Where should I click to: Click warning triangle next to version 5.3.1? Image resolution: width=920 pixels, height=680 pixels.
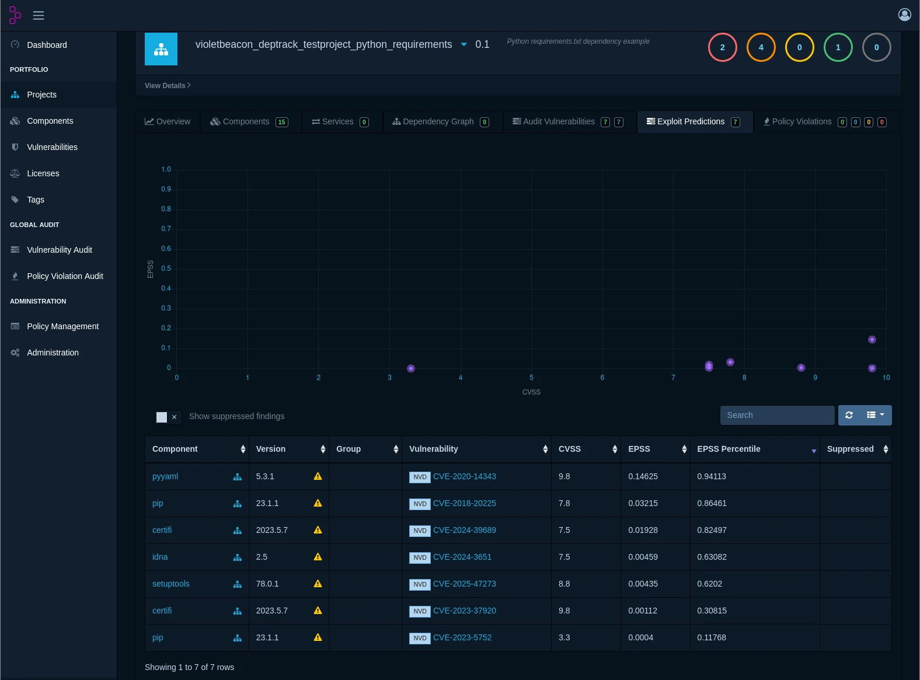318,476
